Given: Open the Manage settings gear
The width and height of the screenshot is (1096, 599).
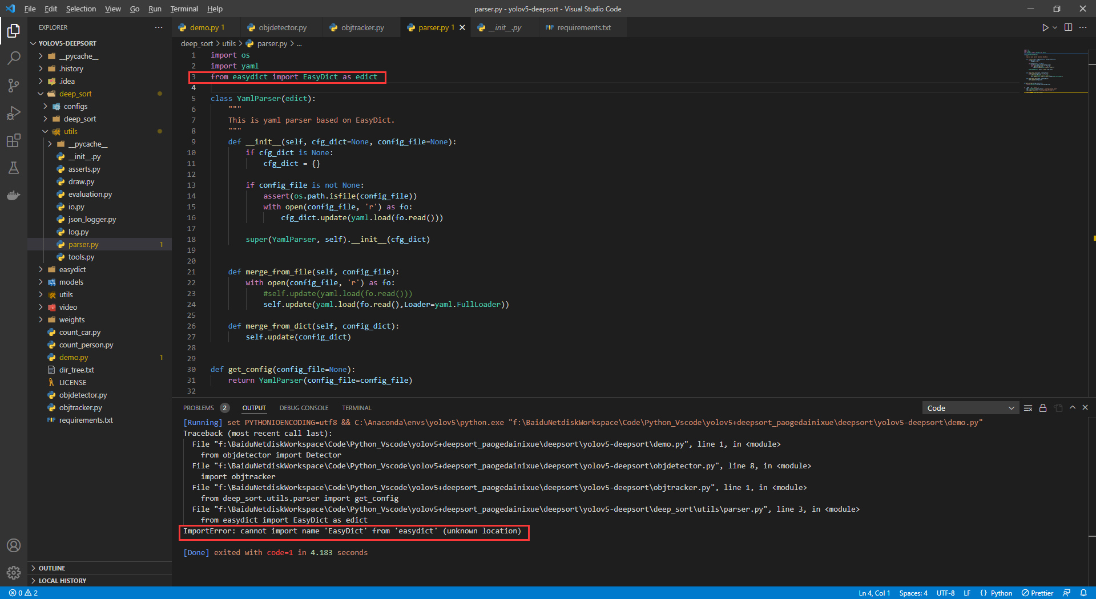Looking at the screenshot, I should 14,573.
